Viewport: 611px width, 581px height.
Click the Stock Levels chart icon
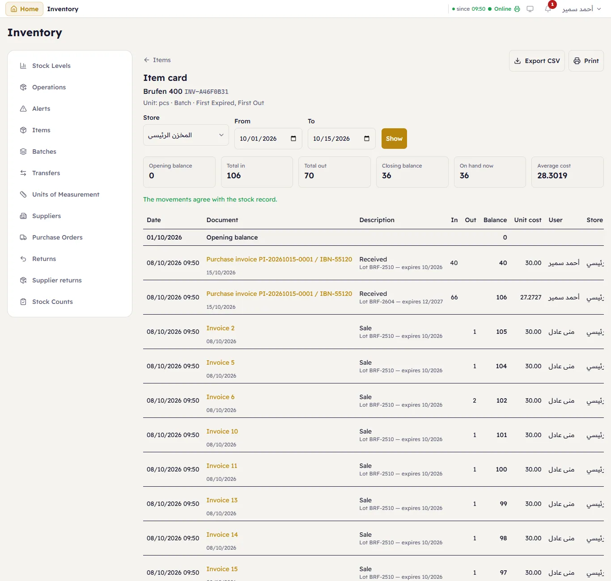23,66
